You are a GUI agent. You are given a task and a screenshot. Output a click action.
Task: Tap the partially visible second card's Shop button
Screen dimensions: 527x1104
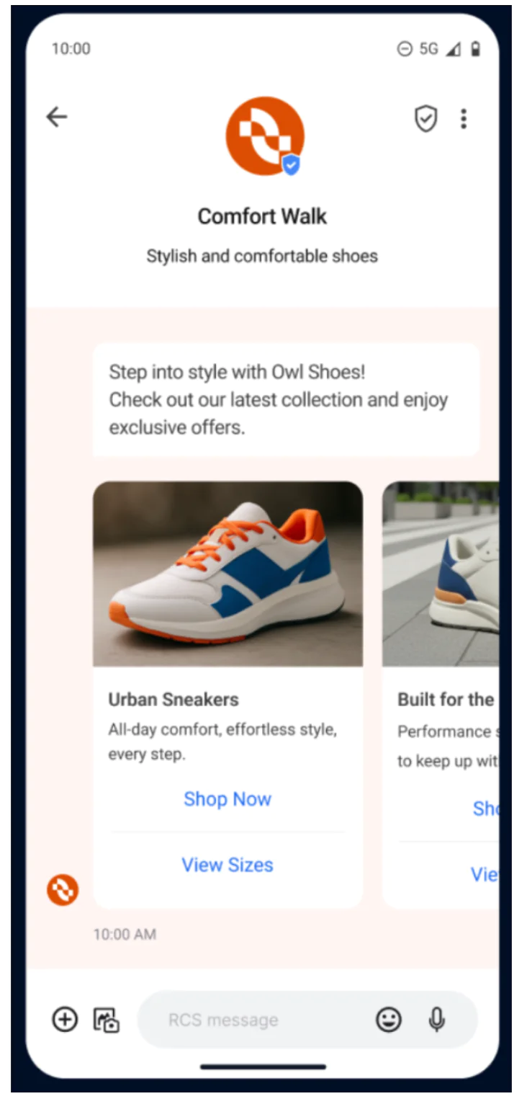coord(486,809)
